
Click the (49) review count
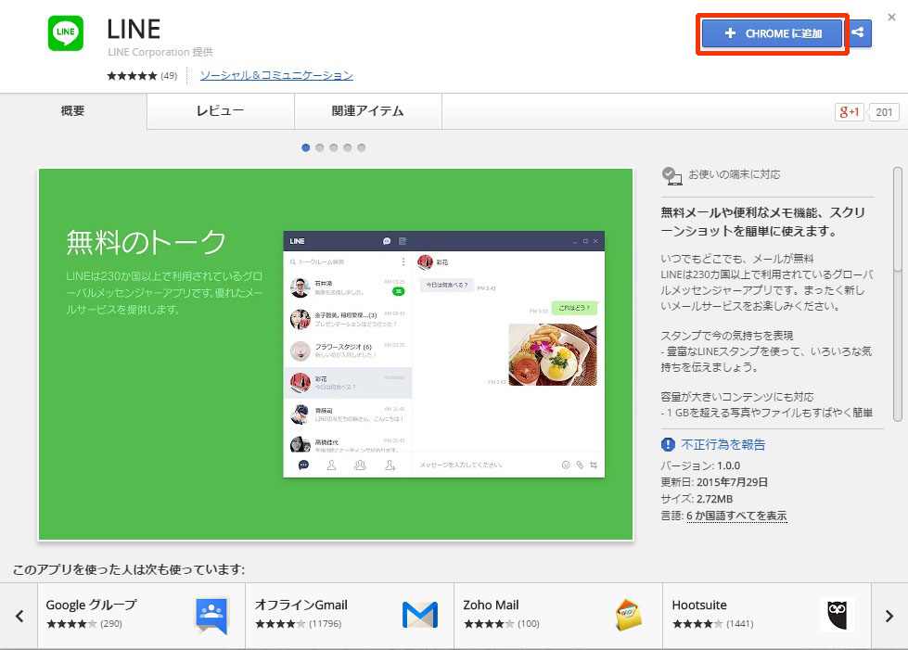(x=169, y=76)
